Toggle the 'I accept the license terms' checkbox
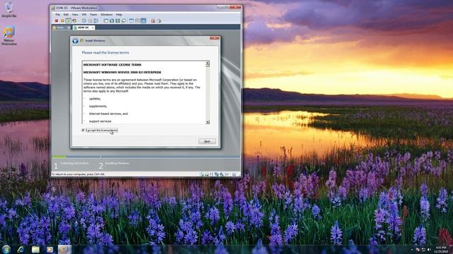Screen dimensions: 453x254 [x=84, y=130]
